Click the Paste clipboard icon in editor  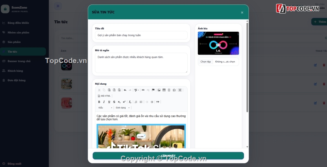[x=109, y=90]
